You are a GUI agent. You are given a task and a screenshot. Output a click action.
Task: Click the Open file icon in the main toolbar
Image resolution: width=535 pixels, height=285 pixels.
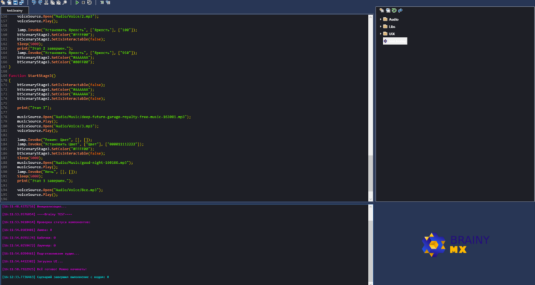click(9, 2)
